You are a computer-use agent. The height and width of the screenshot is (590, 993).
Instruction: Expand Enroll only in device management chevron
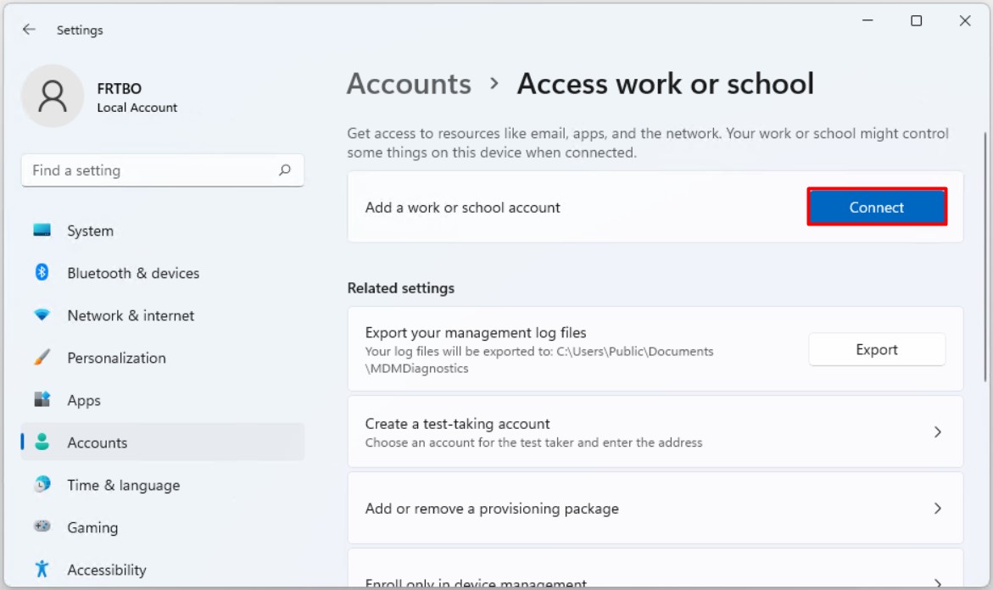coord(937,582)
